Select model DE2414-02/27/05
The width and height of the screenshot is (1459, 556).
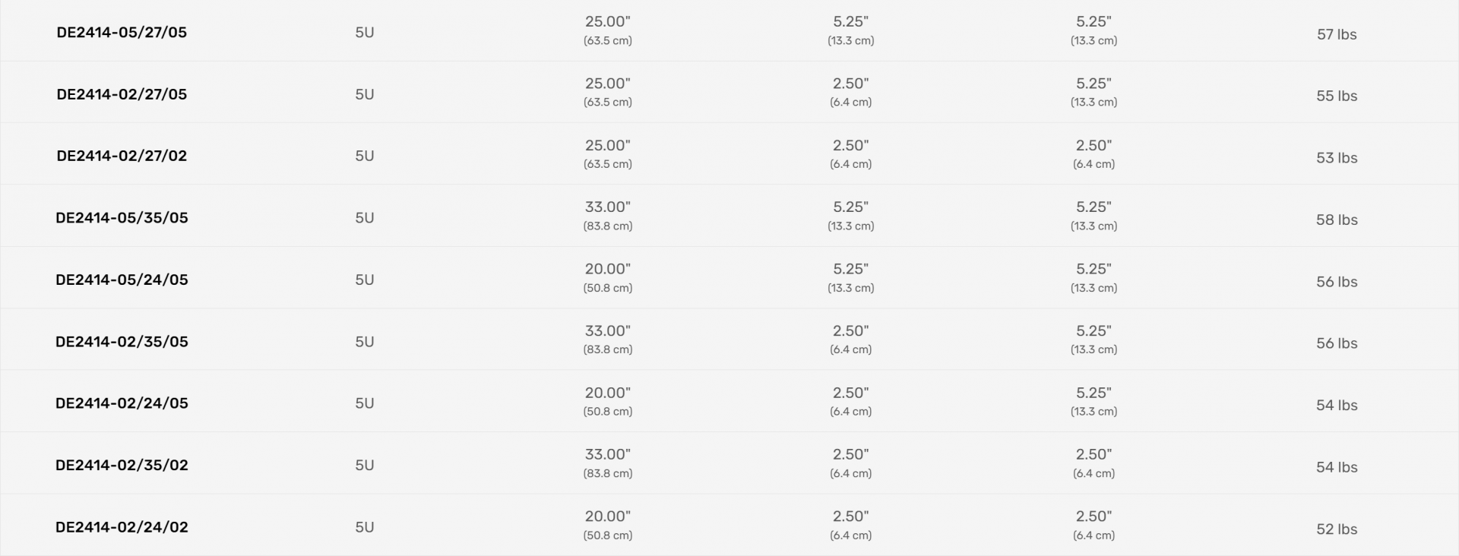click(122, 94)
